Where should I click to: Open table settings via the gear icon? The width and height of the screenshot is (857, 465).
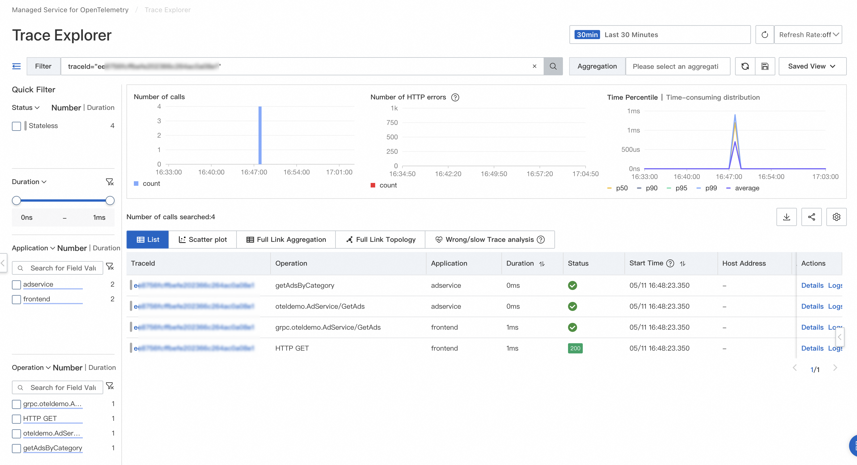pos(836,217)
